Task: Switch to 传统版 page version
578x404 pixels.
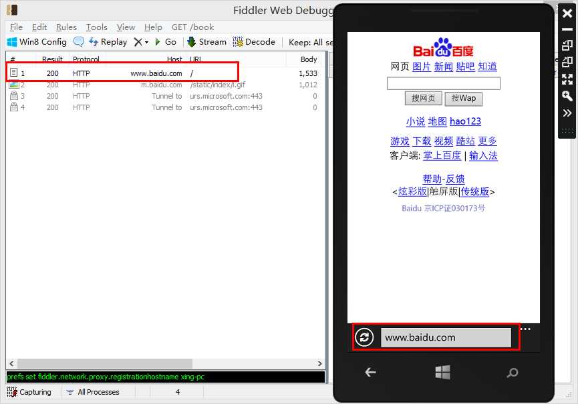Action: (x=475, y=191)
